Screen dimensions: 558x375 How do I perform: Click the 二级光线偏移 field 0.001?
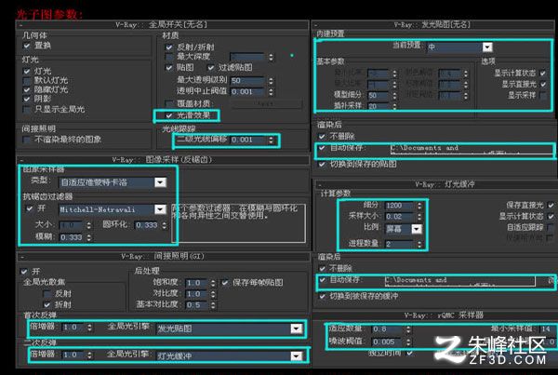[248, 140]
